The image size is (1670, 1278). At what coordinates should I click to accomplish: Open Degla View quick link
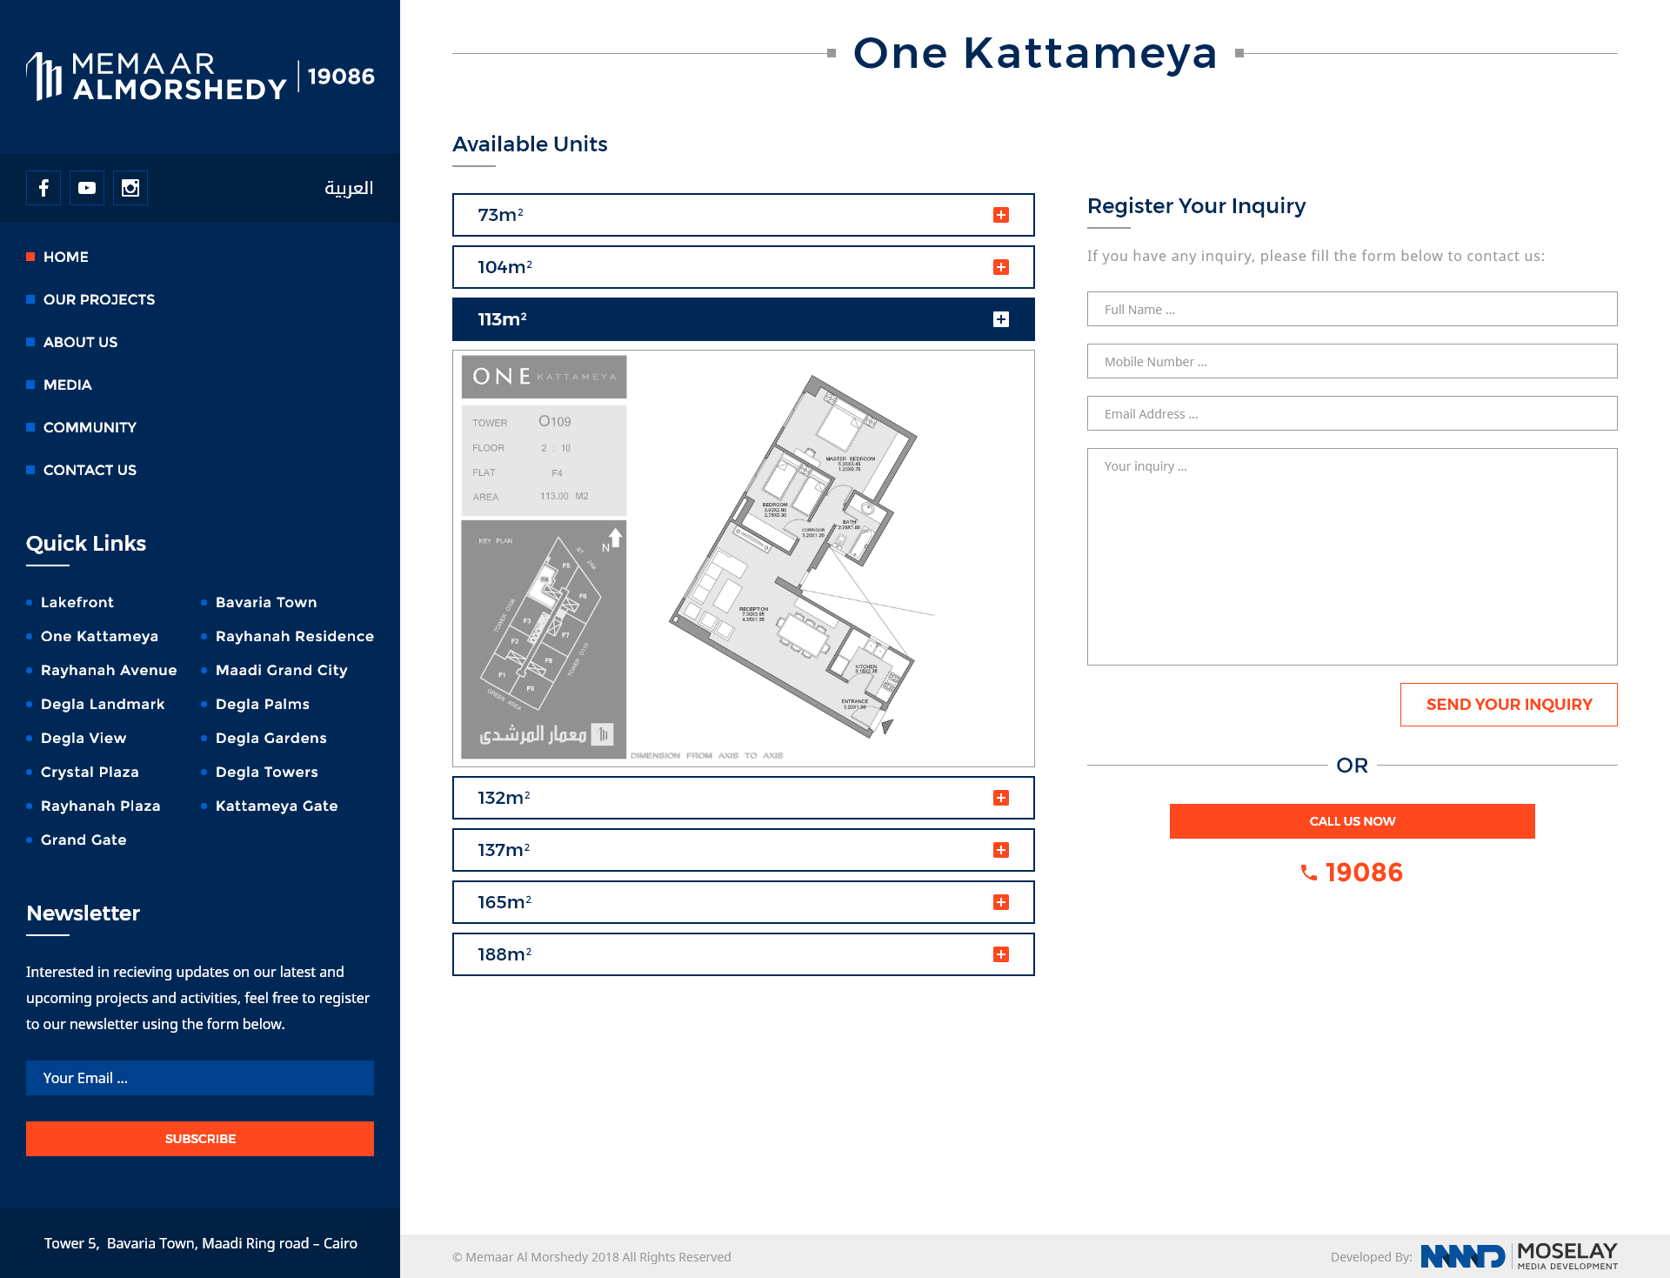coord(83,738)
